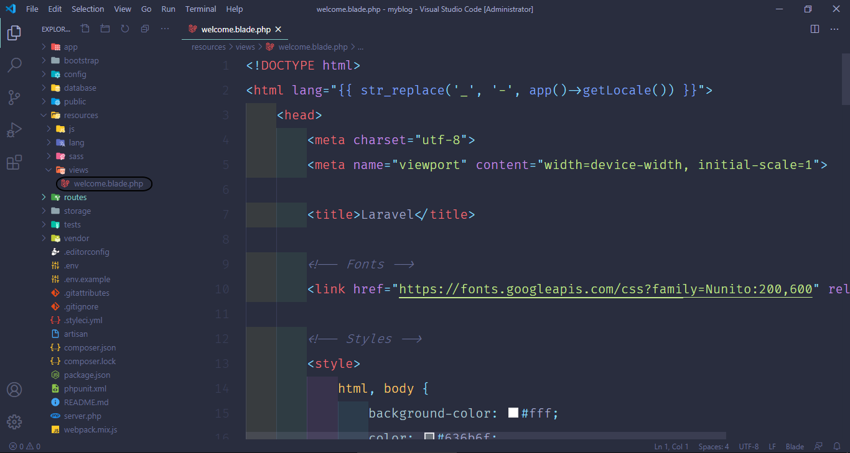Split the editor right
The height and width of the screenshot is (453, 850).
(x=815, y=29)
